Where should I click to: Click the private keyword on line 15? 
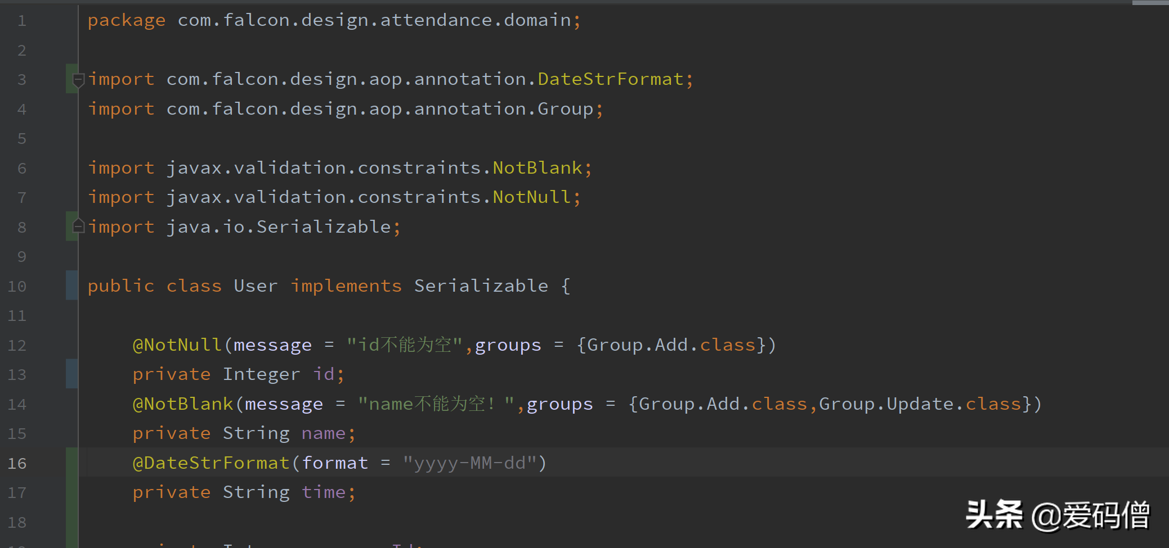coord(172,433)
